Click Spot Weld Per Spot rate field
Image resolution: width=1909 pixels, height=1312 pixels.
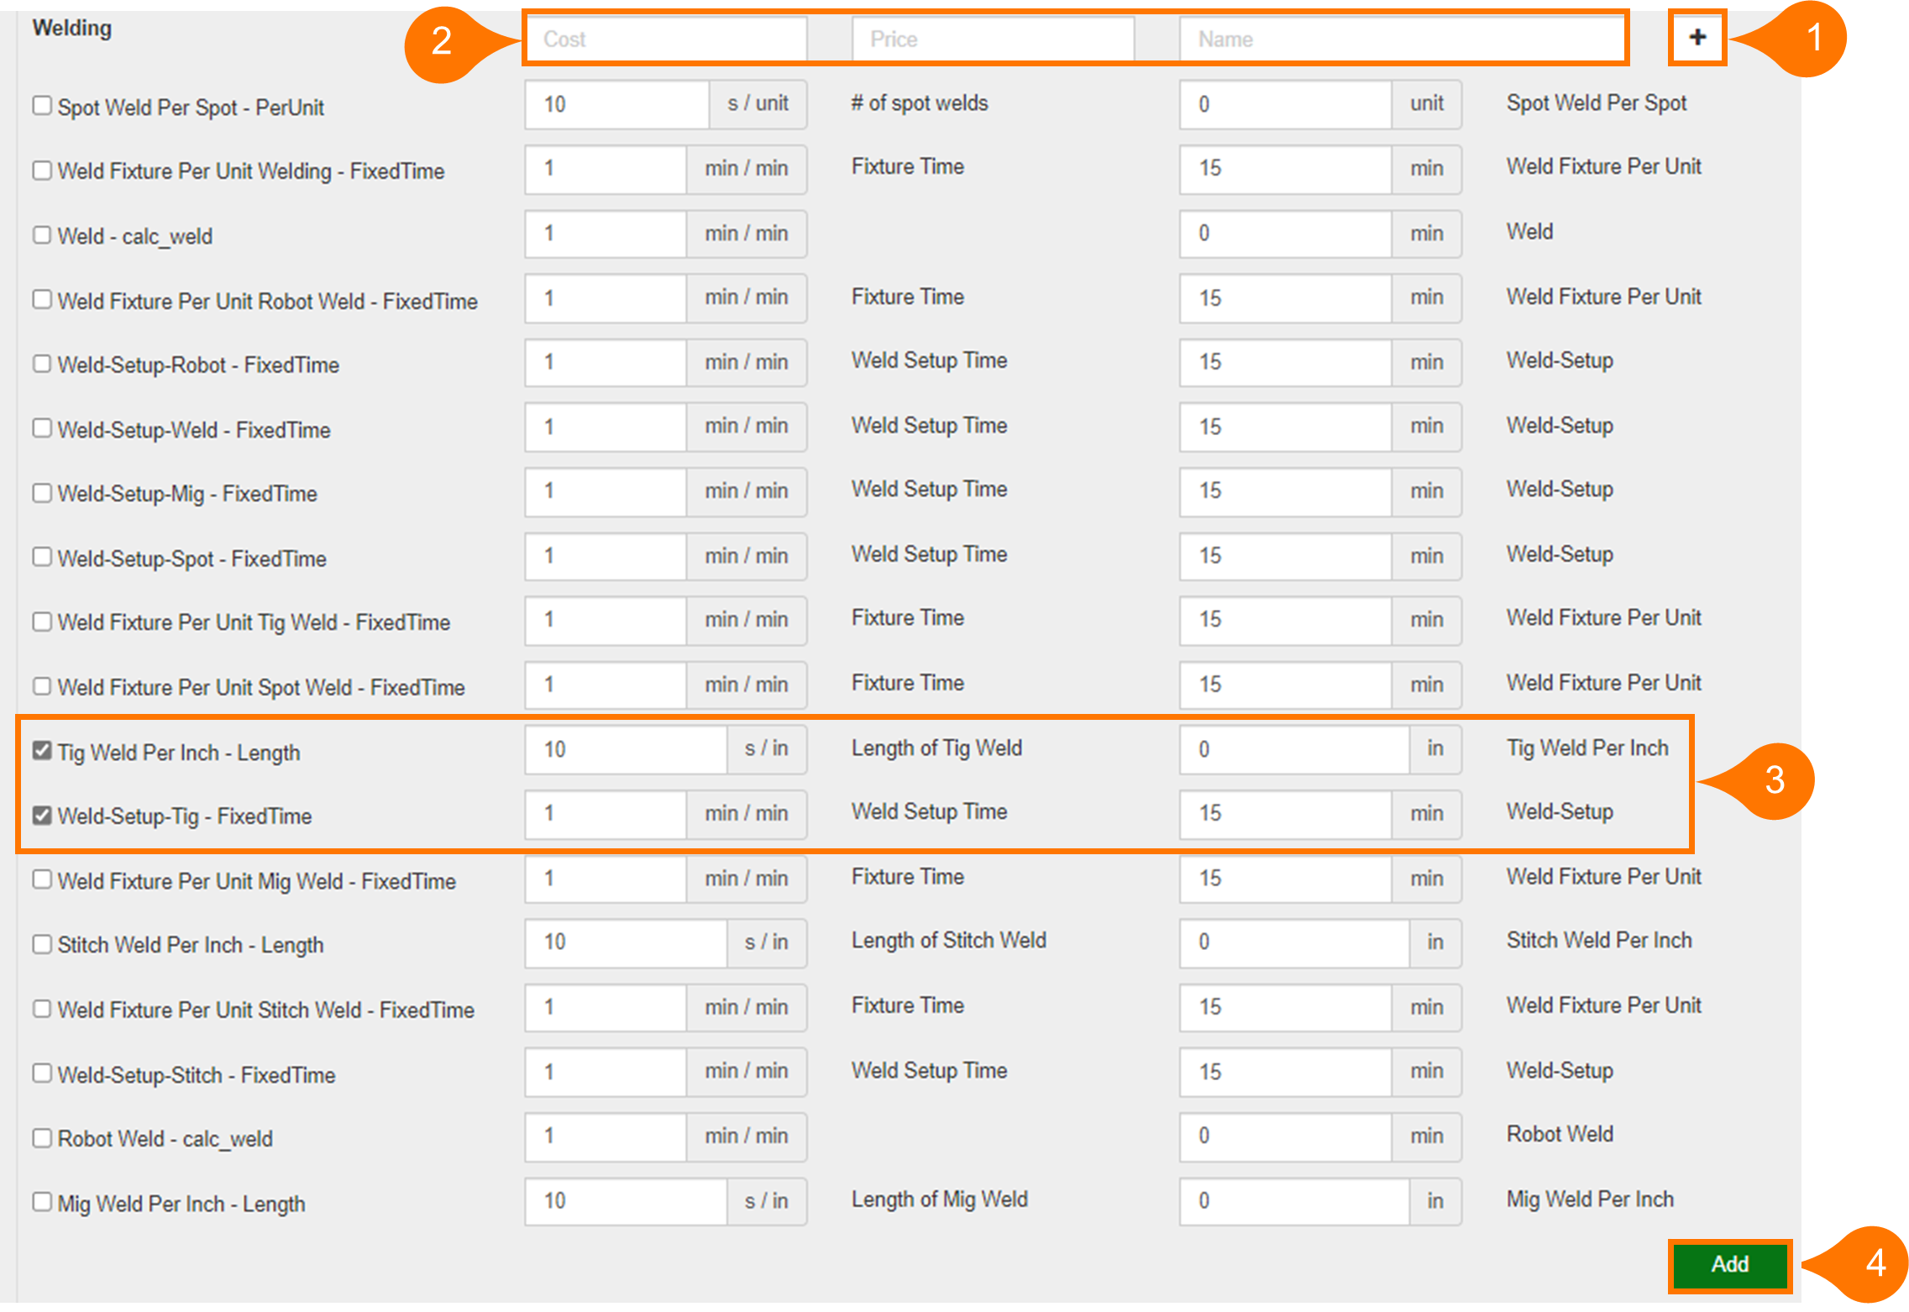(x=617, y=105)
